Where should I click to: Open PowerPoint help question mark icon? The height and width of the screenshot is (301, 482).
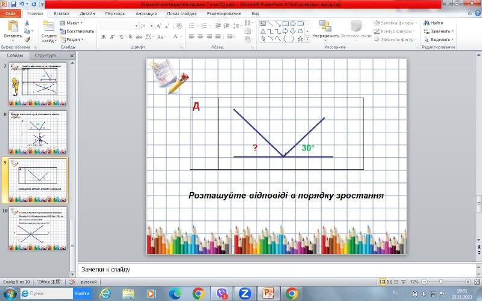[478, 13]
